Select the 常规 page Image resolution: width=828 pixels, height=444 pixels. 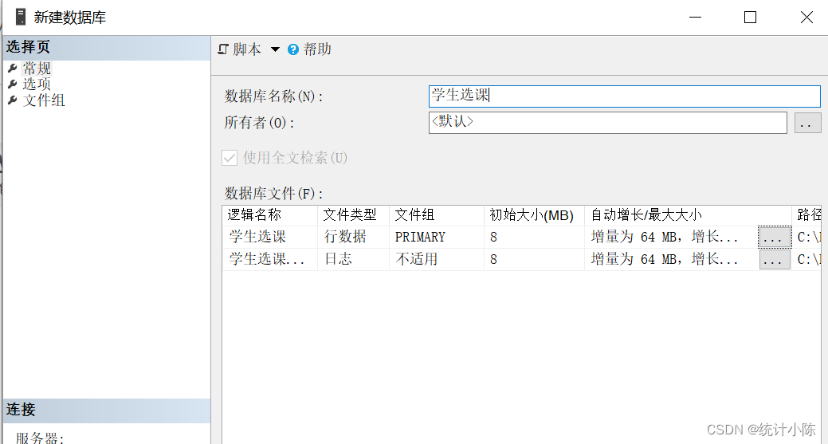[37, 68]
